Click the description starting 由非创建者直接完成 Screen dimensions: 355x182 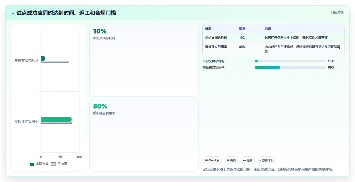(x=303, y=49)
